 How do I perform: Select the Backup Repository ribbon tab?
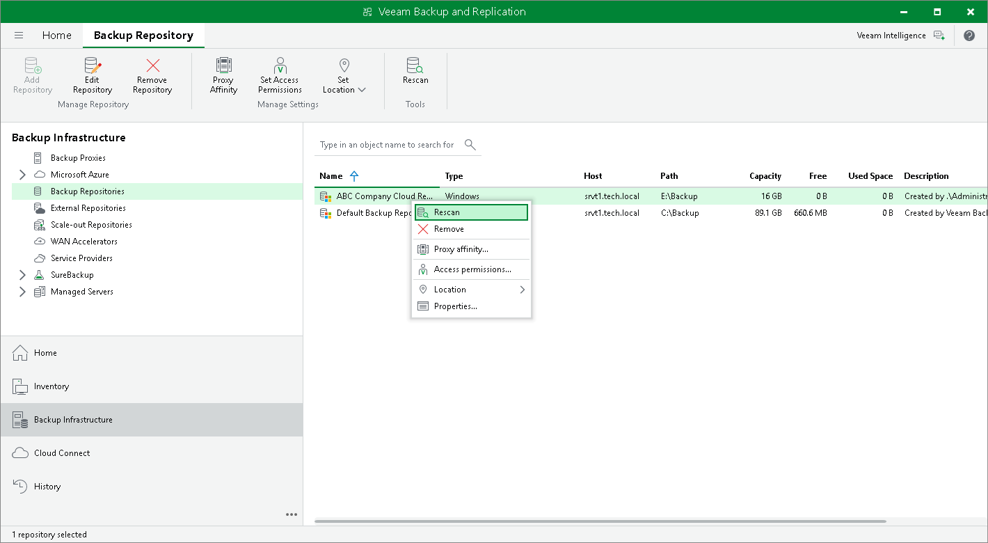point(143,36)
